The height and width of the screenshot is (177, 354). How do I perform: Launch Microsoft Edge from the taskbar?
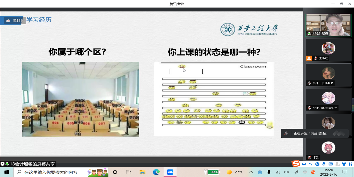pyautogui.click(x=156, y=172)
